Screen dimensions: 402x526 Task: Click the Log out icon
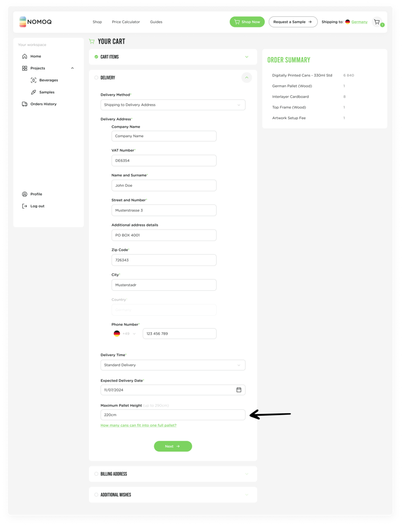[25, 206]
